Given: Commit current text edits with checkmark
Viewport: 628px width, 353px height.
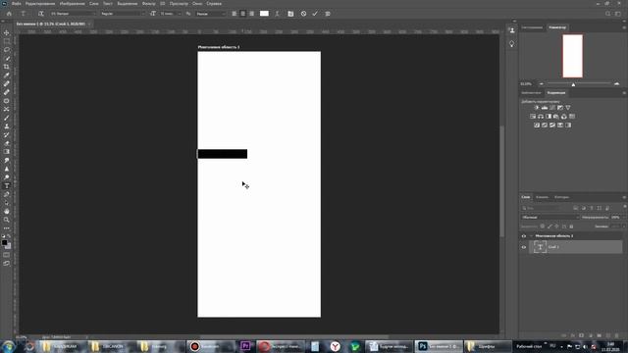Looking at the screenshot, I should pyautogui.click(x=315, y=14).
